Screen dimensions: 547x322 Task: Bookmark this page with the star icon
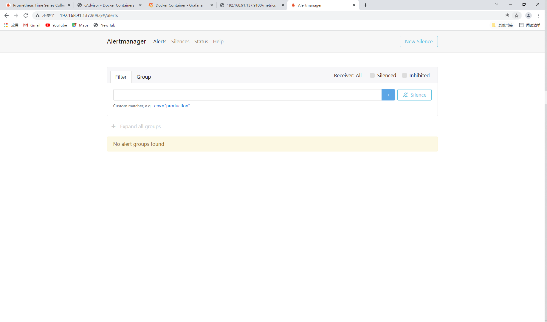coord(517,16)
